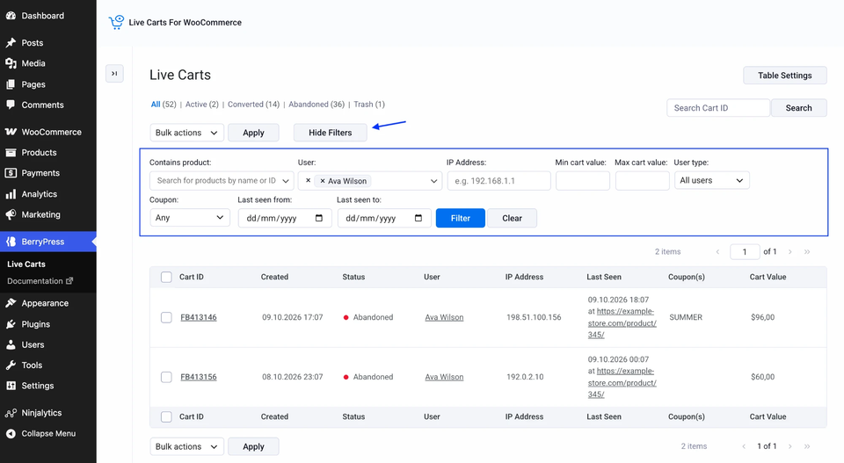Tick the checkbox for cart FB413156
Viewport: 844px width, 463px height.
(166, 377)
